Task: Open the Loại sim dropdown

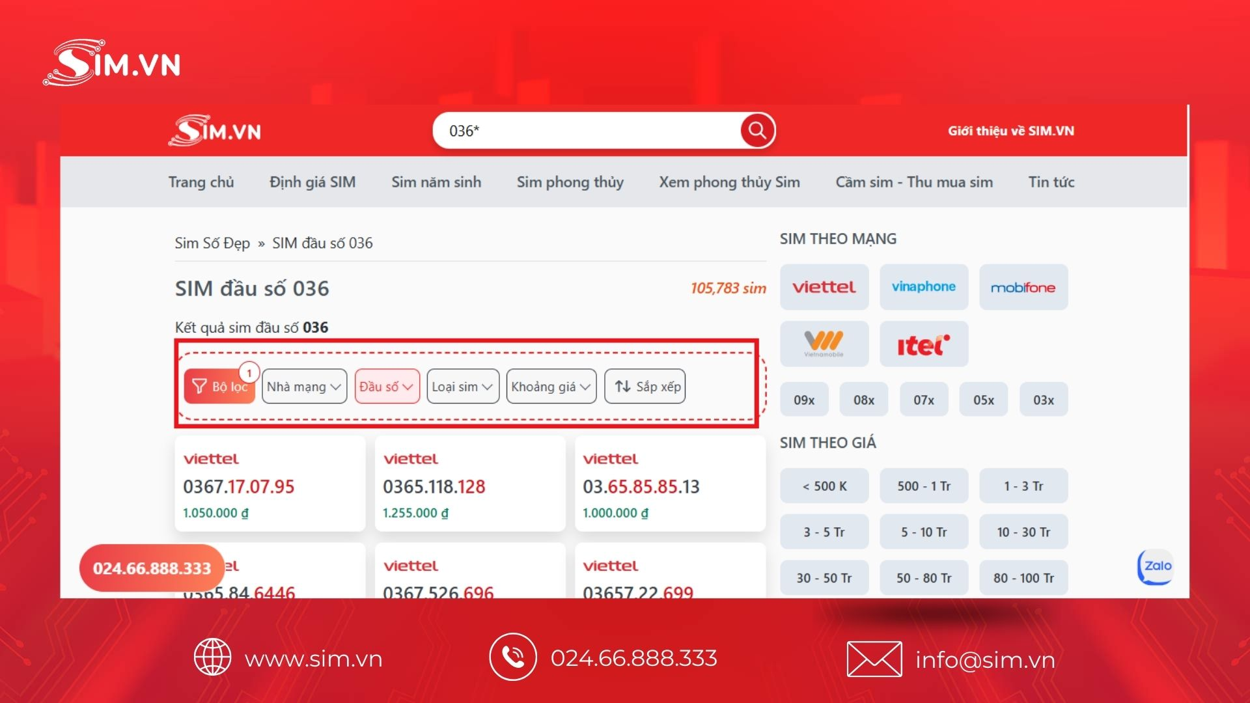Action: [463, 387]
